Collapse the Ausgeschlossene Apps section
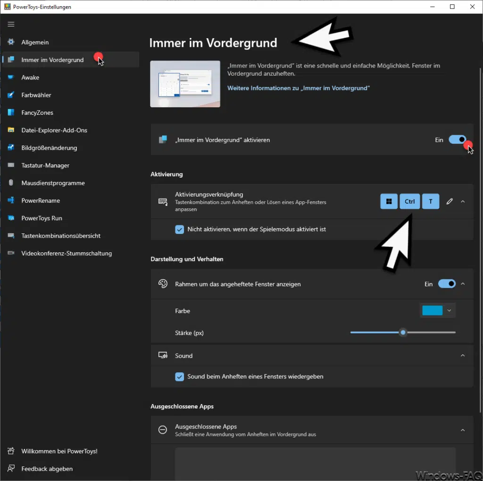The width and height of the screenshot is (483, 481). coord(463,430)
